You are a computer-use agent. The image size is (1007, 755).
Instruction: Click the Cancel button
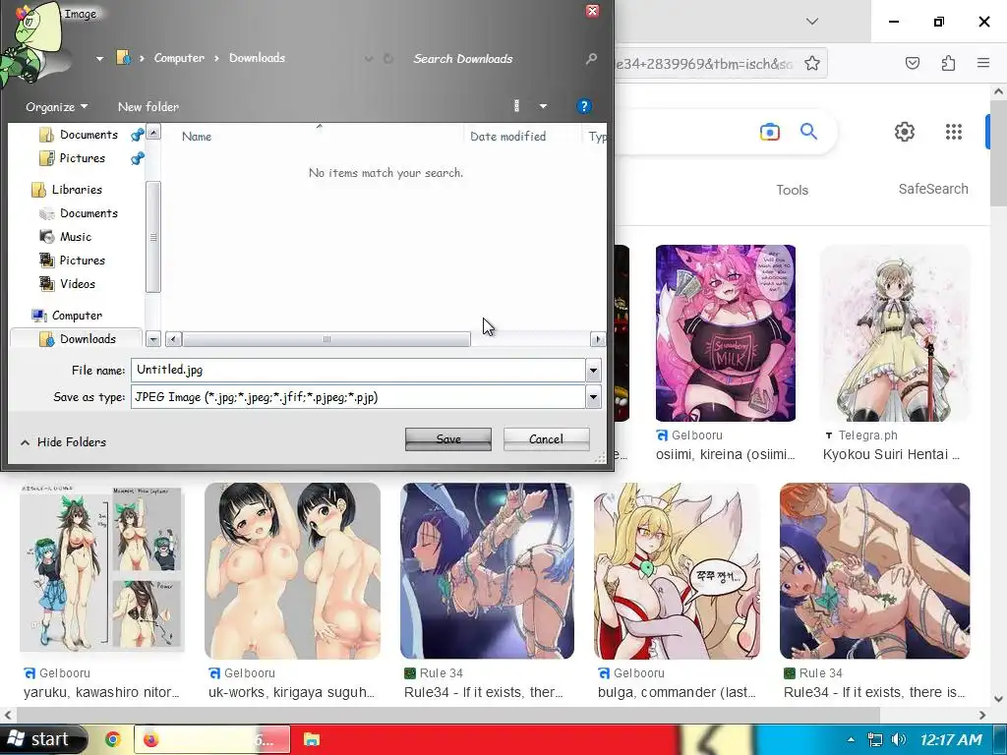click(x=547, y=439)
